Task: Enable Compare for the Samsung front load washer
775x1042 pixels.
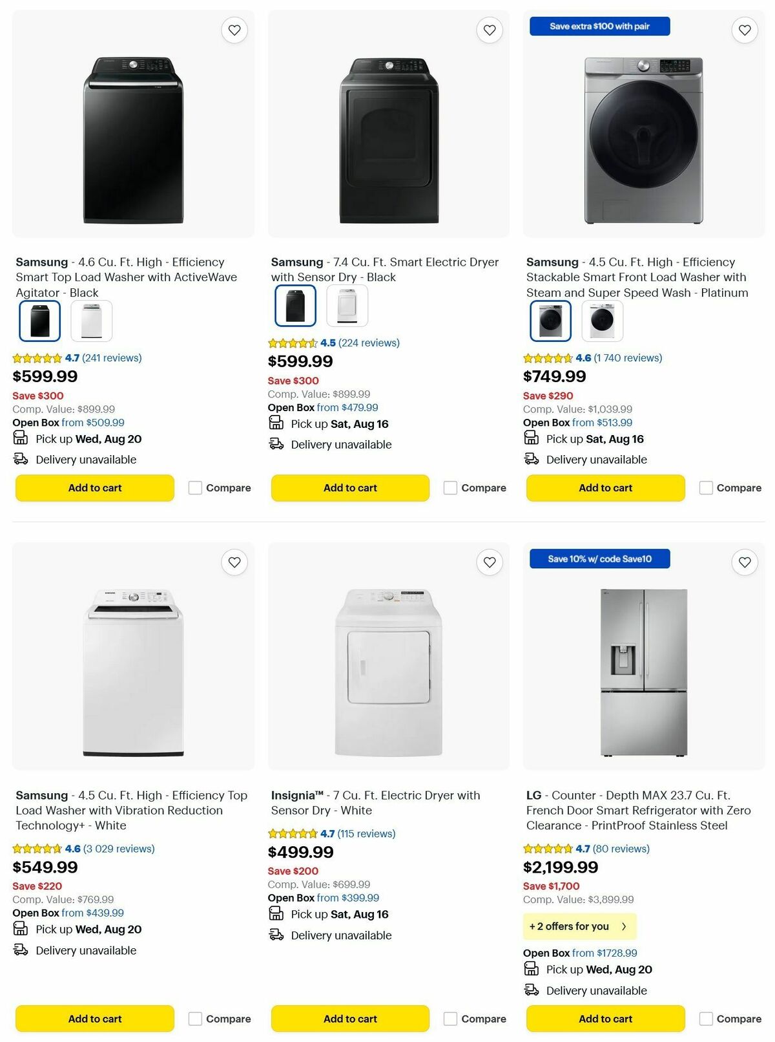Action: click(705, 487)
